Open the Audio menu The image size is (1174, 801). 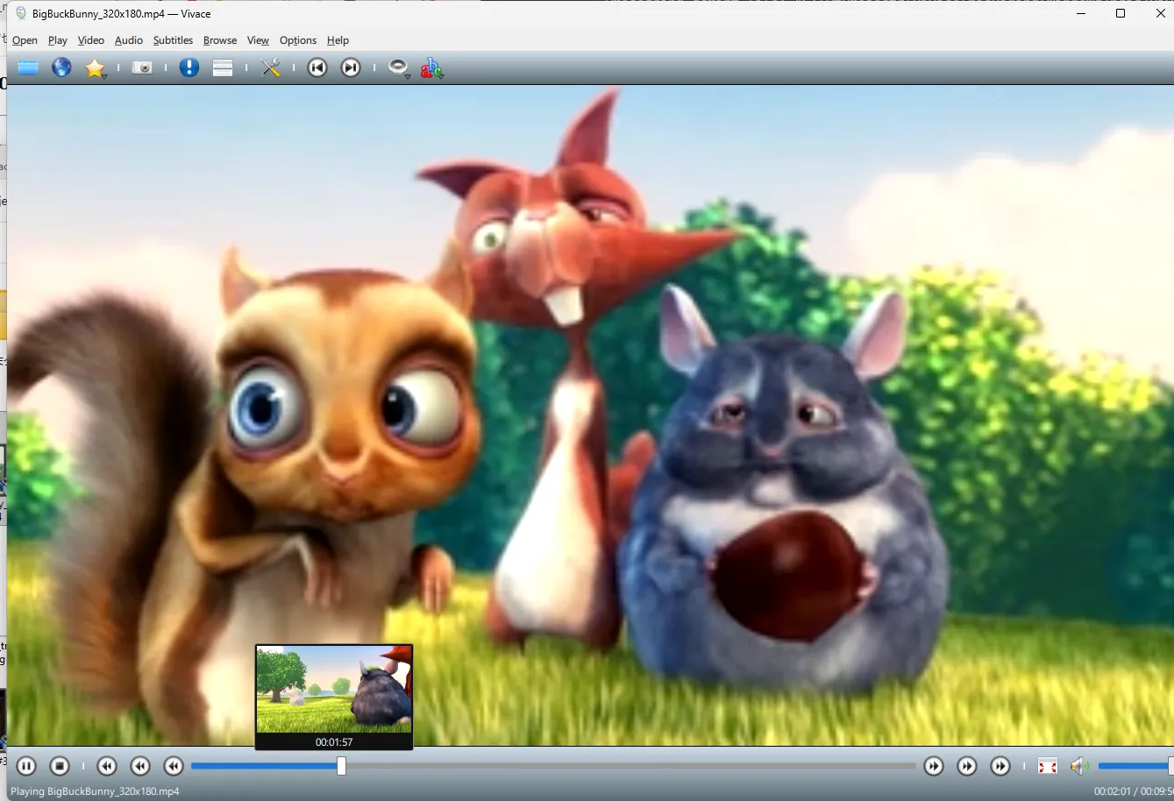click(x=129, y=40)
